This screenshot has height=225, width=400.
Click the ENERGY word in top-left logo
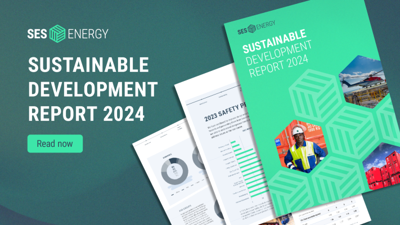(x=88, y=33)
